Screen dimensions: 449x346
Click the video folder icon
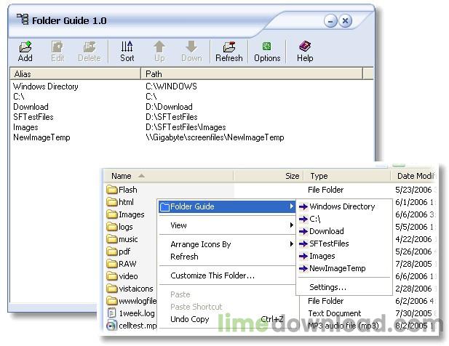point(112,276)
